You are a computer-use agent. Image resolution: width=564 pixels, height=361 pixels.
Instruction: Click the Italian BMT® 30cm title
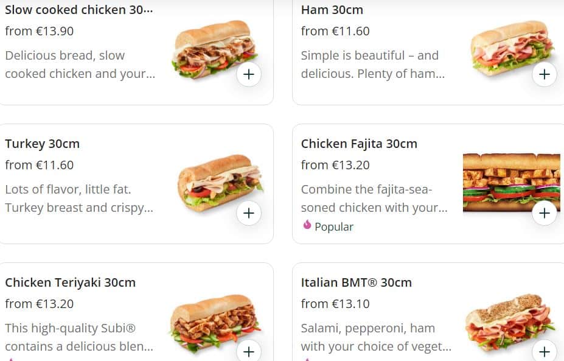point(356,283)
